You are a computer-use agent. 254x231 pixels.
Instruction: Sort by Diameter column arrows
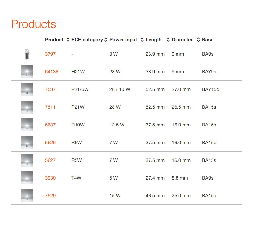coord(198,40)
